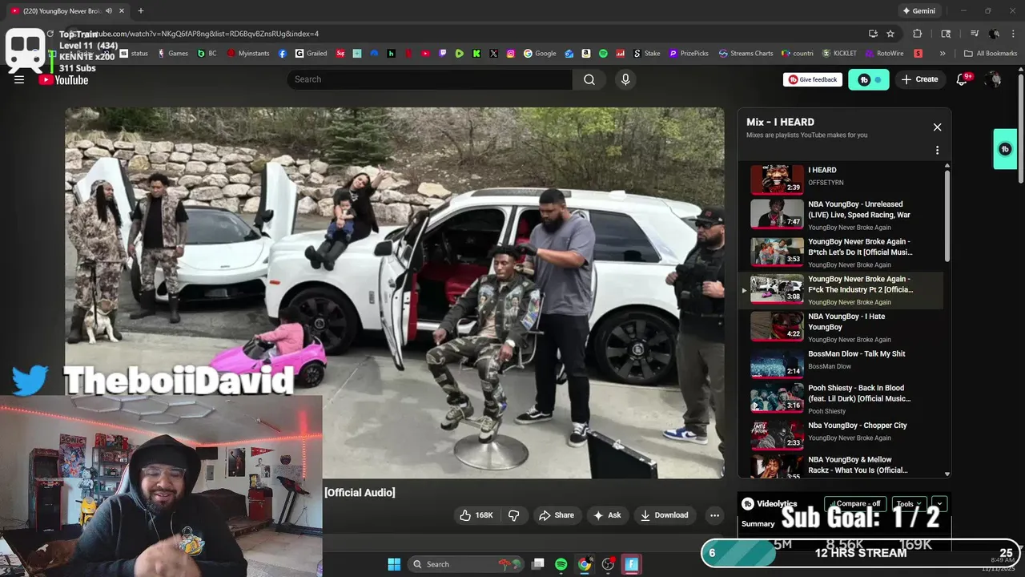The image size is (1025, 577).
Task: Open more actions ellipsis under video
Action: (x=714, y=515)
